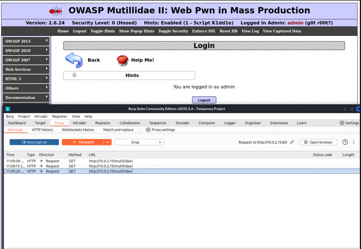
Task: Sort by the Method column header
Action: point(78,155)
